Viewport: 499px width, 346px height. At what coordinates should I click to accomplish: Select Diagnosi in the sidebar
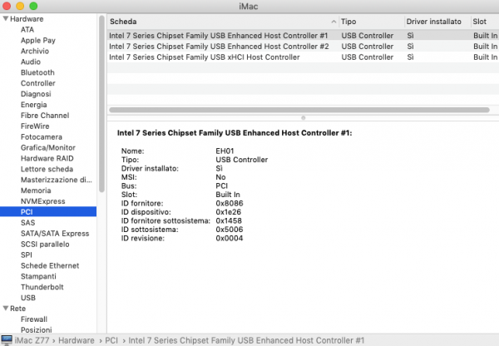point(36,94)
